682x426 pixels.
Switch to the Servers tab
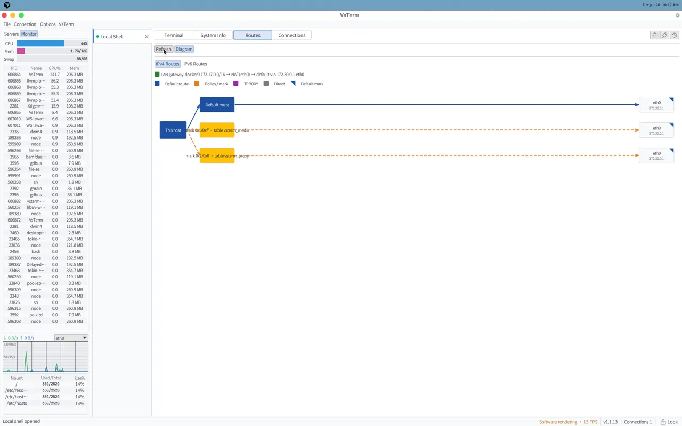point(11,34)
